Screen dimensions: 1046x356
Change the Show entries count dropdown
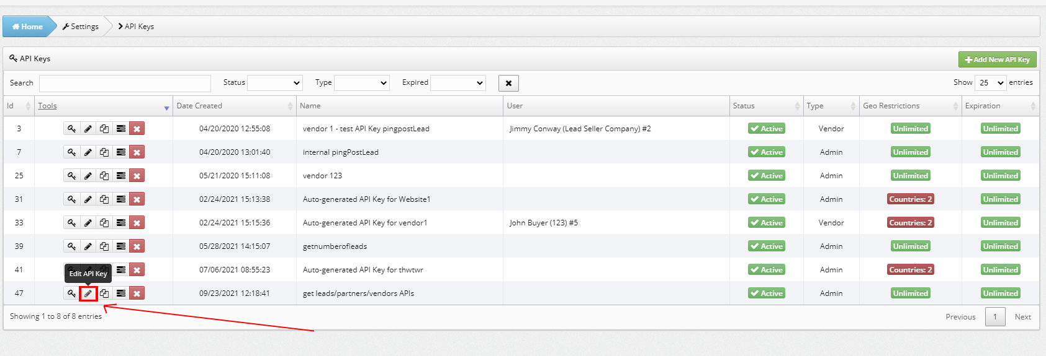(x=990, y=83)
